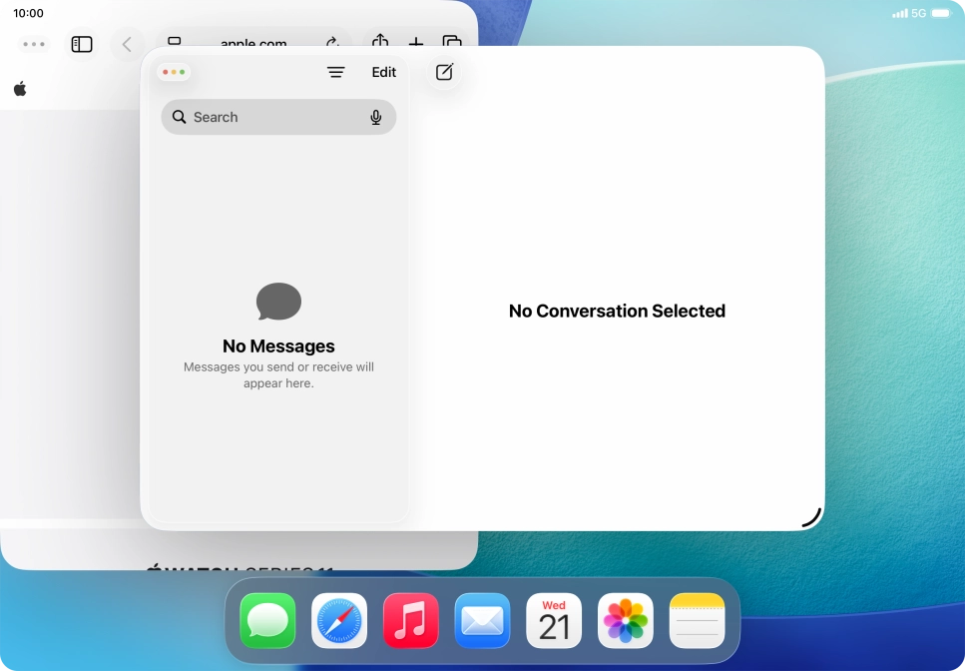Start voice dictation in the Messages search bar
The image size is (965, 671).
coord(376,117)
